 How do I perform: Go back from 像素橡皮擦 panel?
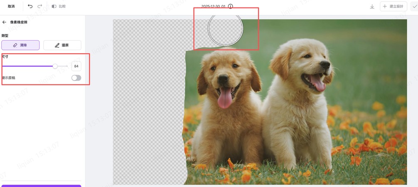pos(4,22)
